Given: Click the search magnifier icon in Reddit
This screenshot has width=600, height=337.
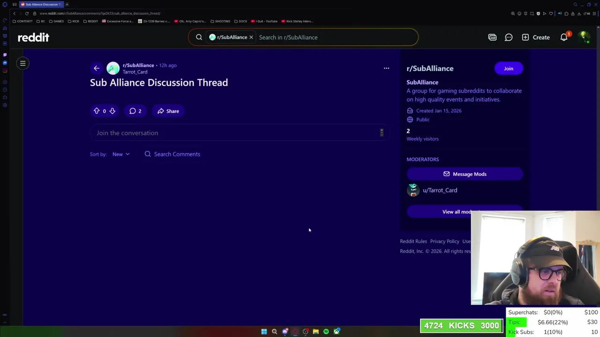Looking at the screenshot, I should click(x=199, y=37).
